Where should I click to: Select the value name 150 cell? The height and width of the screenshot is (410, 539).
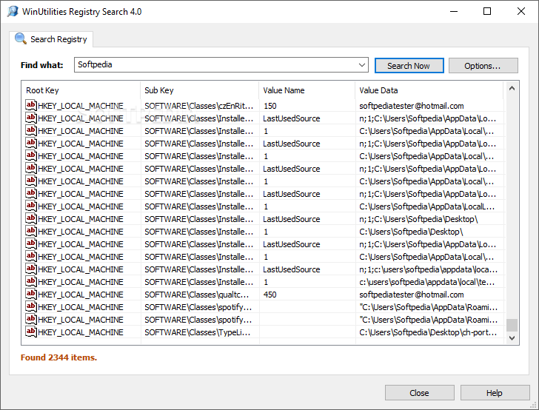point(270,106)
